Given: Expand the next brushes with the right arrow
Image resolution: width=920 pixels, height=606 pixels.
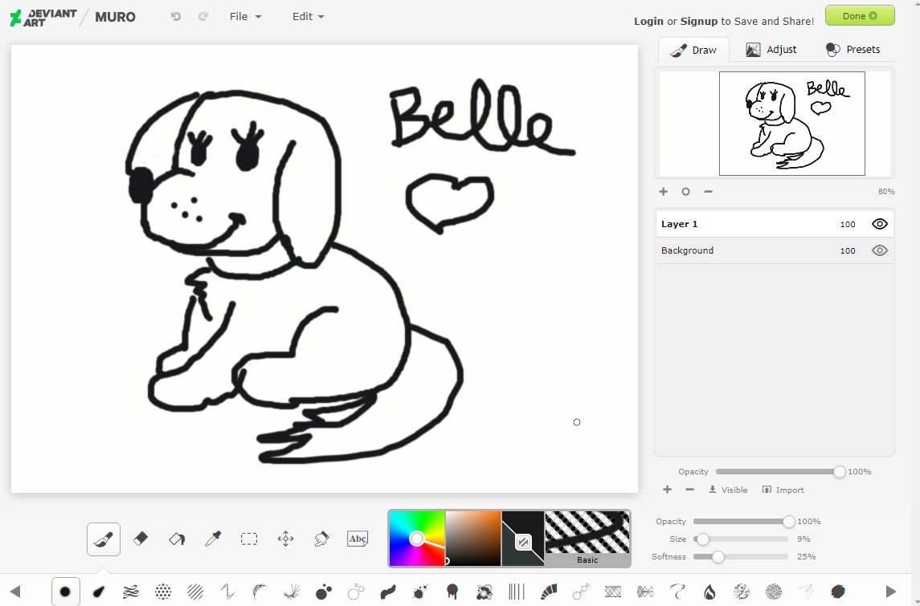Looking at the screenshot, I should click(x=892, y=592).
